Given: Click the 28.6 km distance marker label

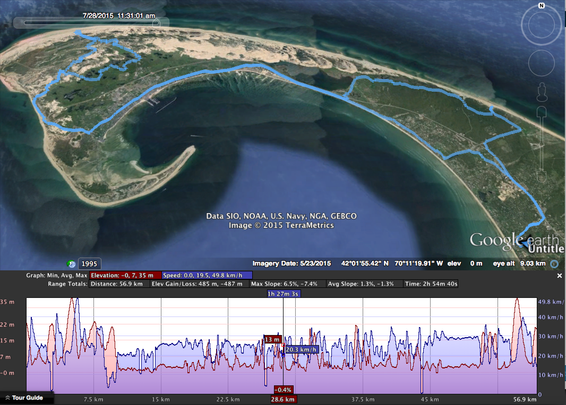Looking at the screenshot, I should [x=283, y=399].
